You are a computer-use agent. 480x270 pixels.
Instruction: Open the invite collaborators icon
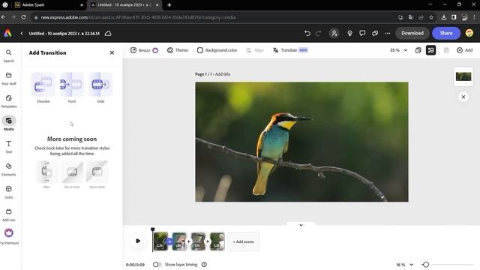pyautogui.click(x=334, y=33)
